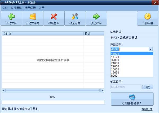The image size is (159, 113).
Task: Open the 文件操作 menu
Action: pyautogui.click(x=16, y=8)
